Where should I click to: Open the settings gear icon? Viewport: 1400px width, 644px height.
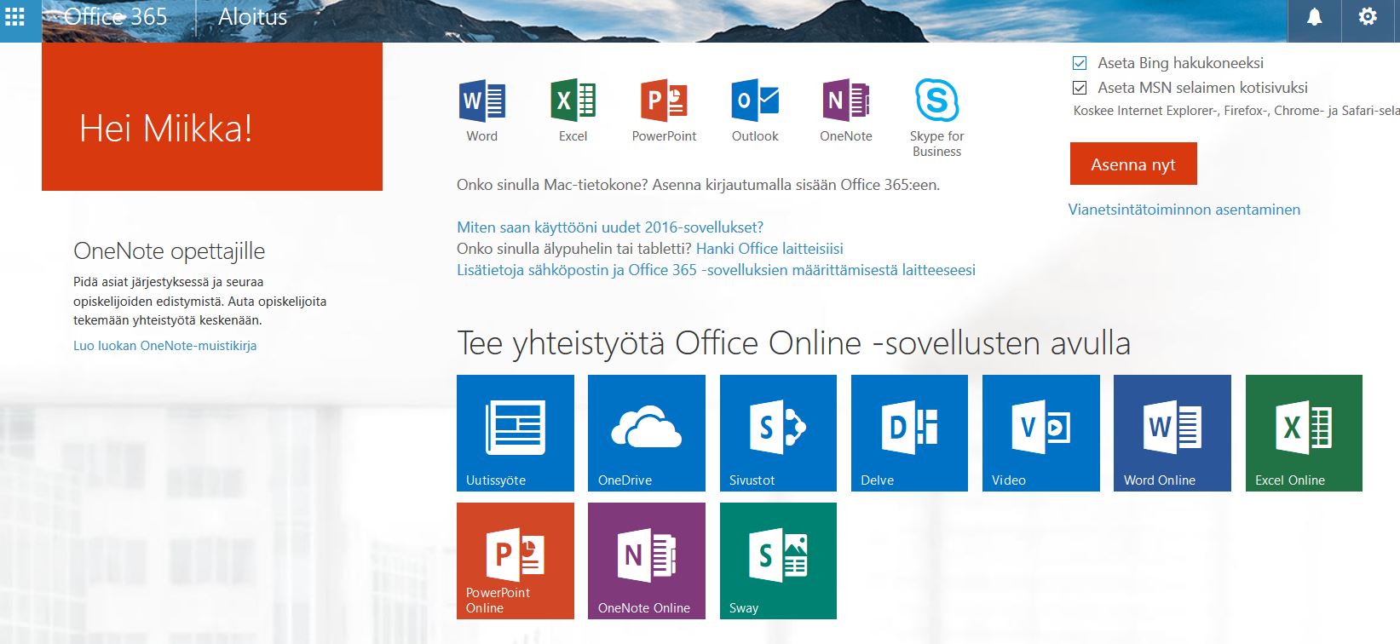coord(1367,17)
